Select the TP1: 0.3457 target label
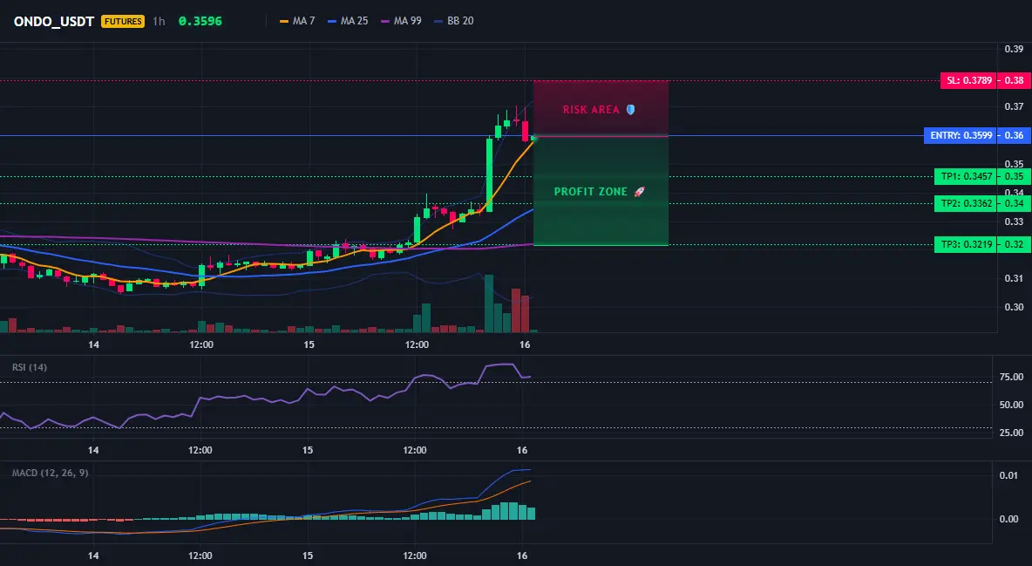The width and height of the screenshot is (1032, 566). (x=966, y=176)
